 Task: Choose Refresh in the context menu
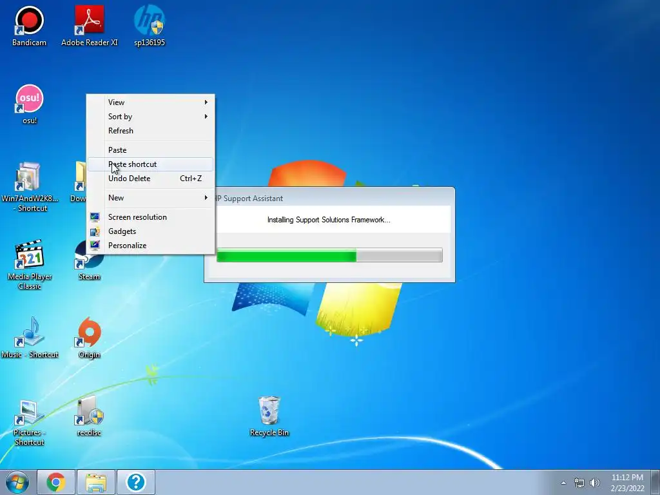151,131
